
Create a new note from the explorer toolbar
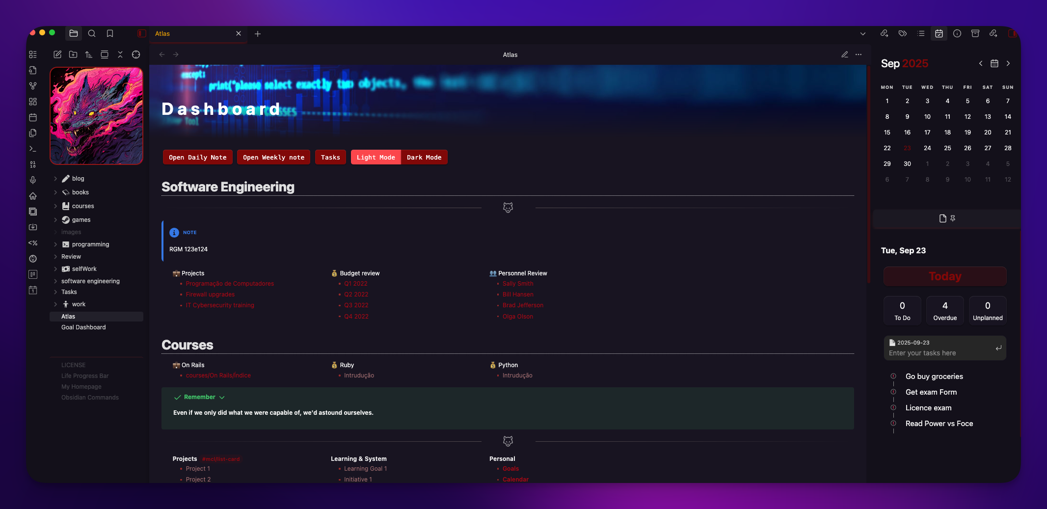(57, 54)
